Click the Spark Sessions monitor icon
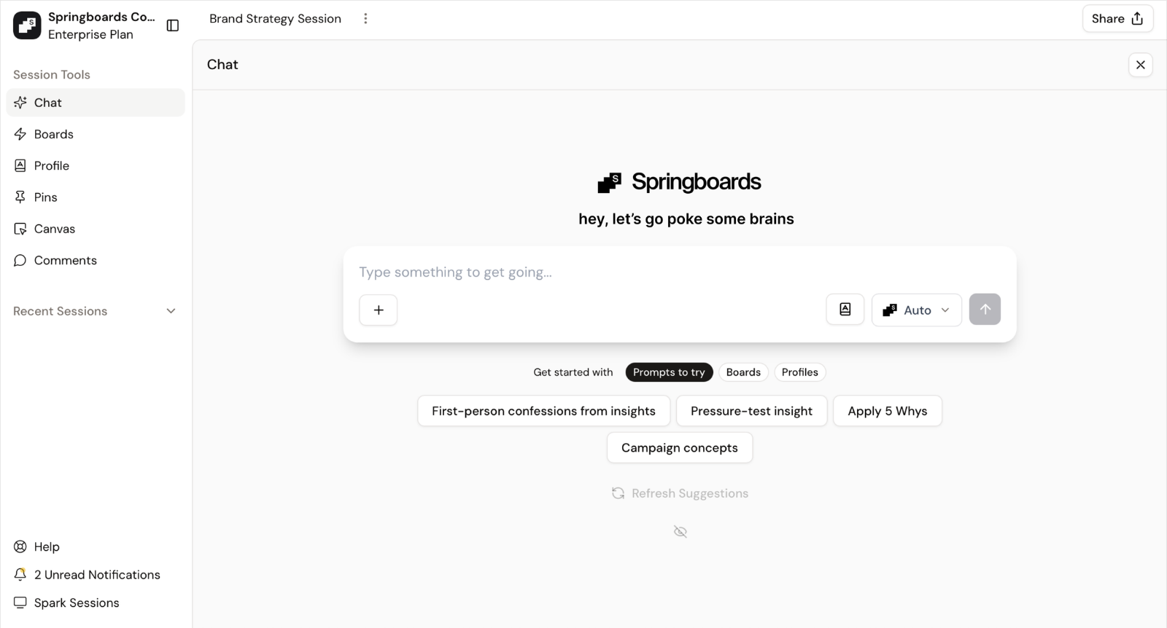Image resolution: width=1167 pixels, height=628 pixels. (x=20, y=603)
